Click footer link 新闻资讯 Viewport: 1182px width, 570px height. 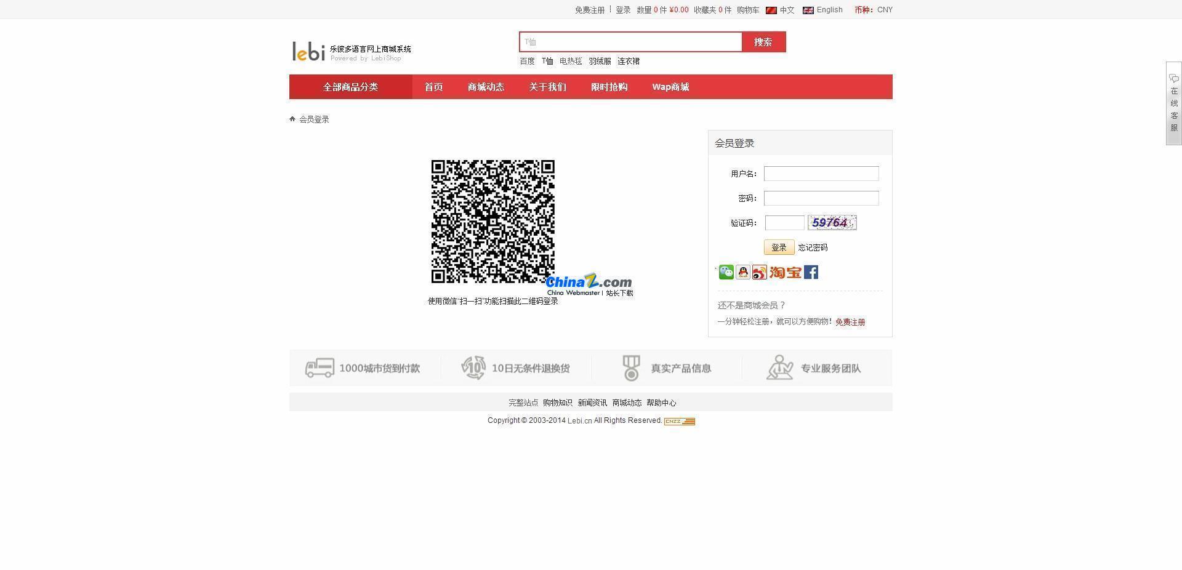[x=592, y=403]
